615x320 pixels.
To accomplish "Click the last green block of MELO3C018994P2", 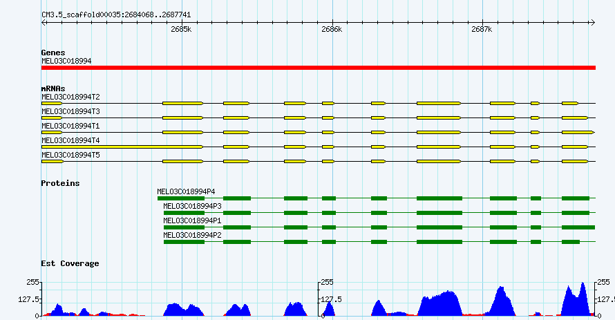I will point(571,242).
